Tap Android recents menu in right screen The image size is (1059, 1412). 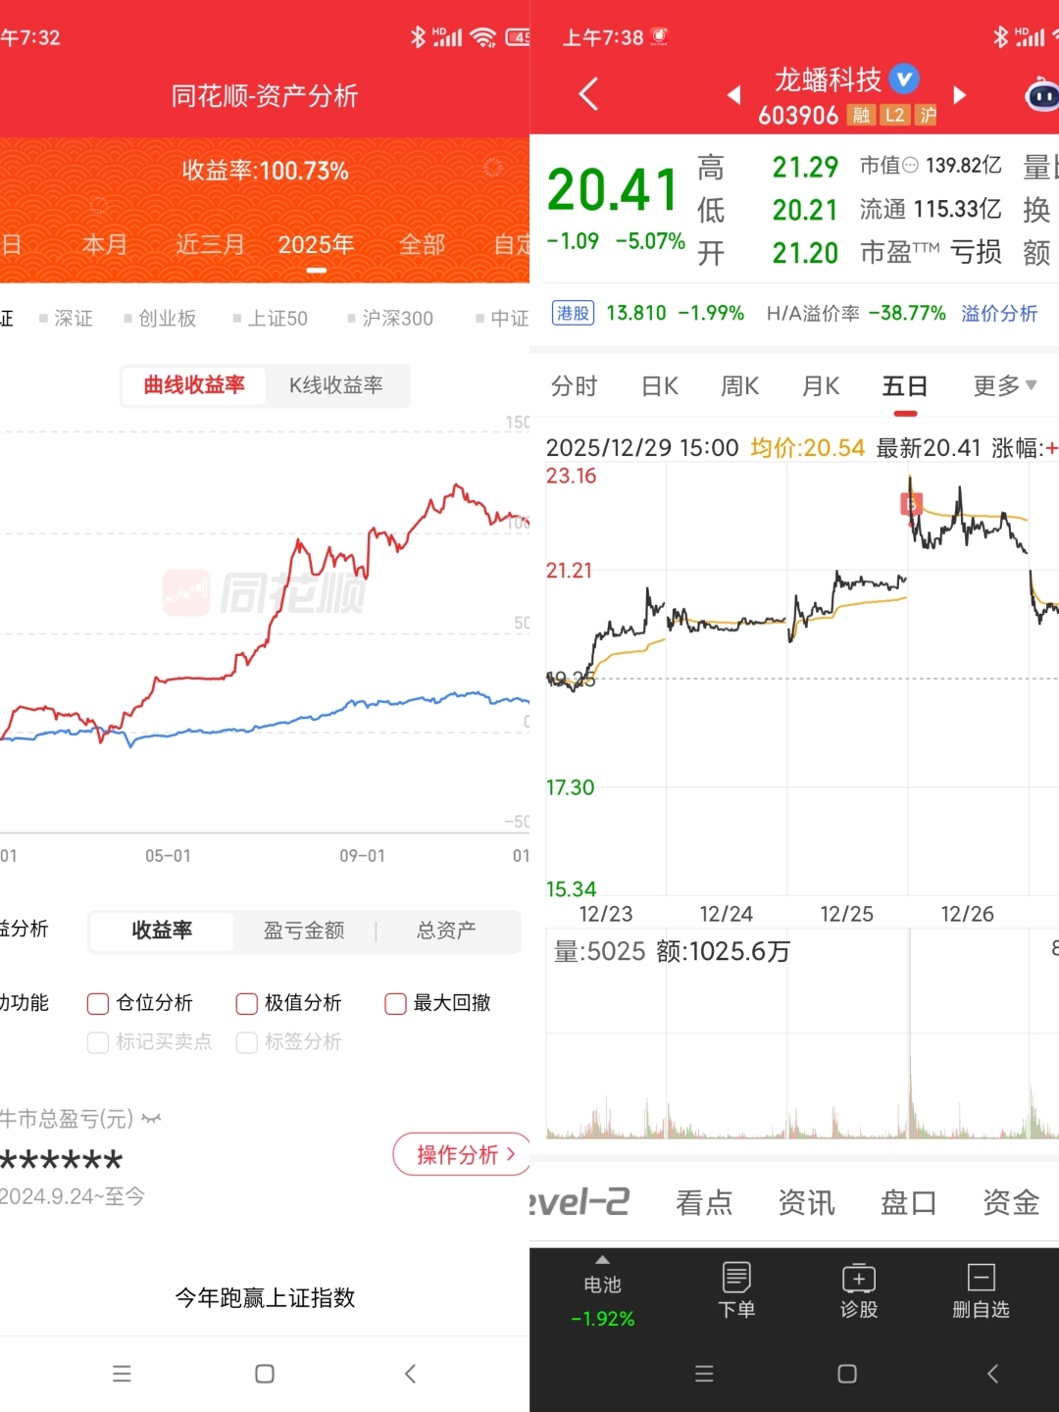[704, 1374]
